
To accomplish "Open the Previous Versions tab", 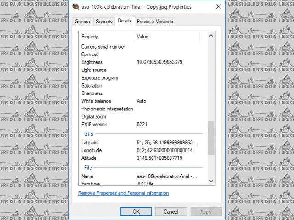I will click(155, 22).
